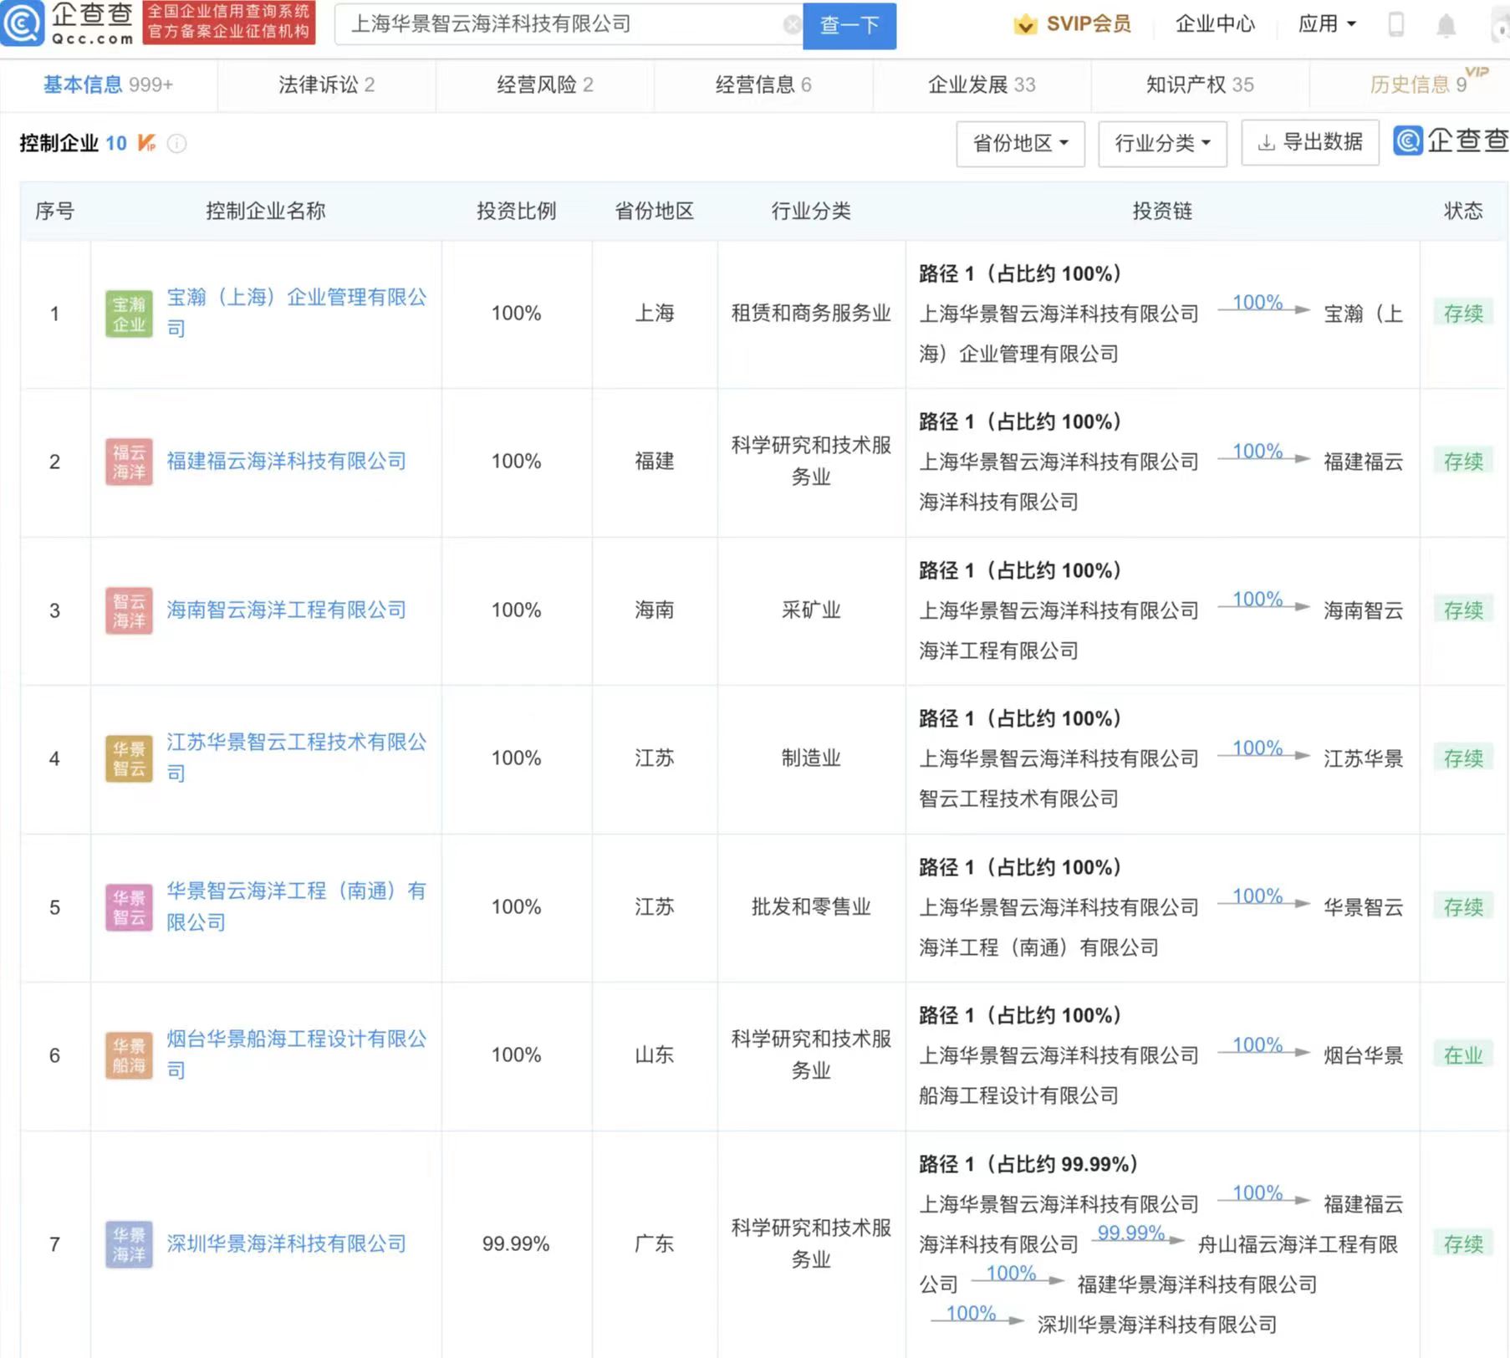The image size is (1510, 1358).
Task: Switch to 历史信息 9 tab
Action: 1419,84
